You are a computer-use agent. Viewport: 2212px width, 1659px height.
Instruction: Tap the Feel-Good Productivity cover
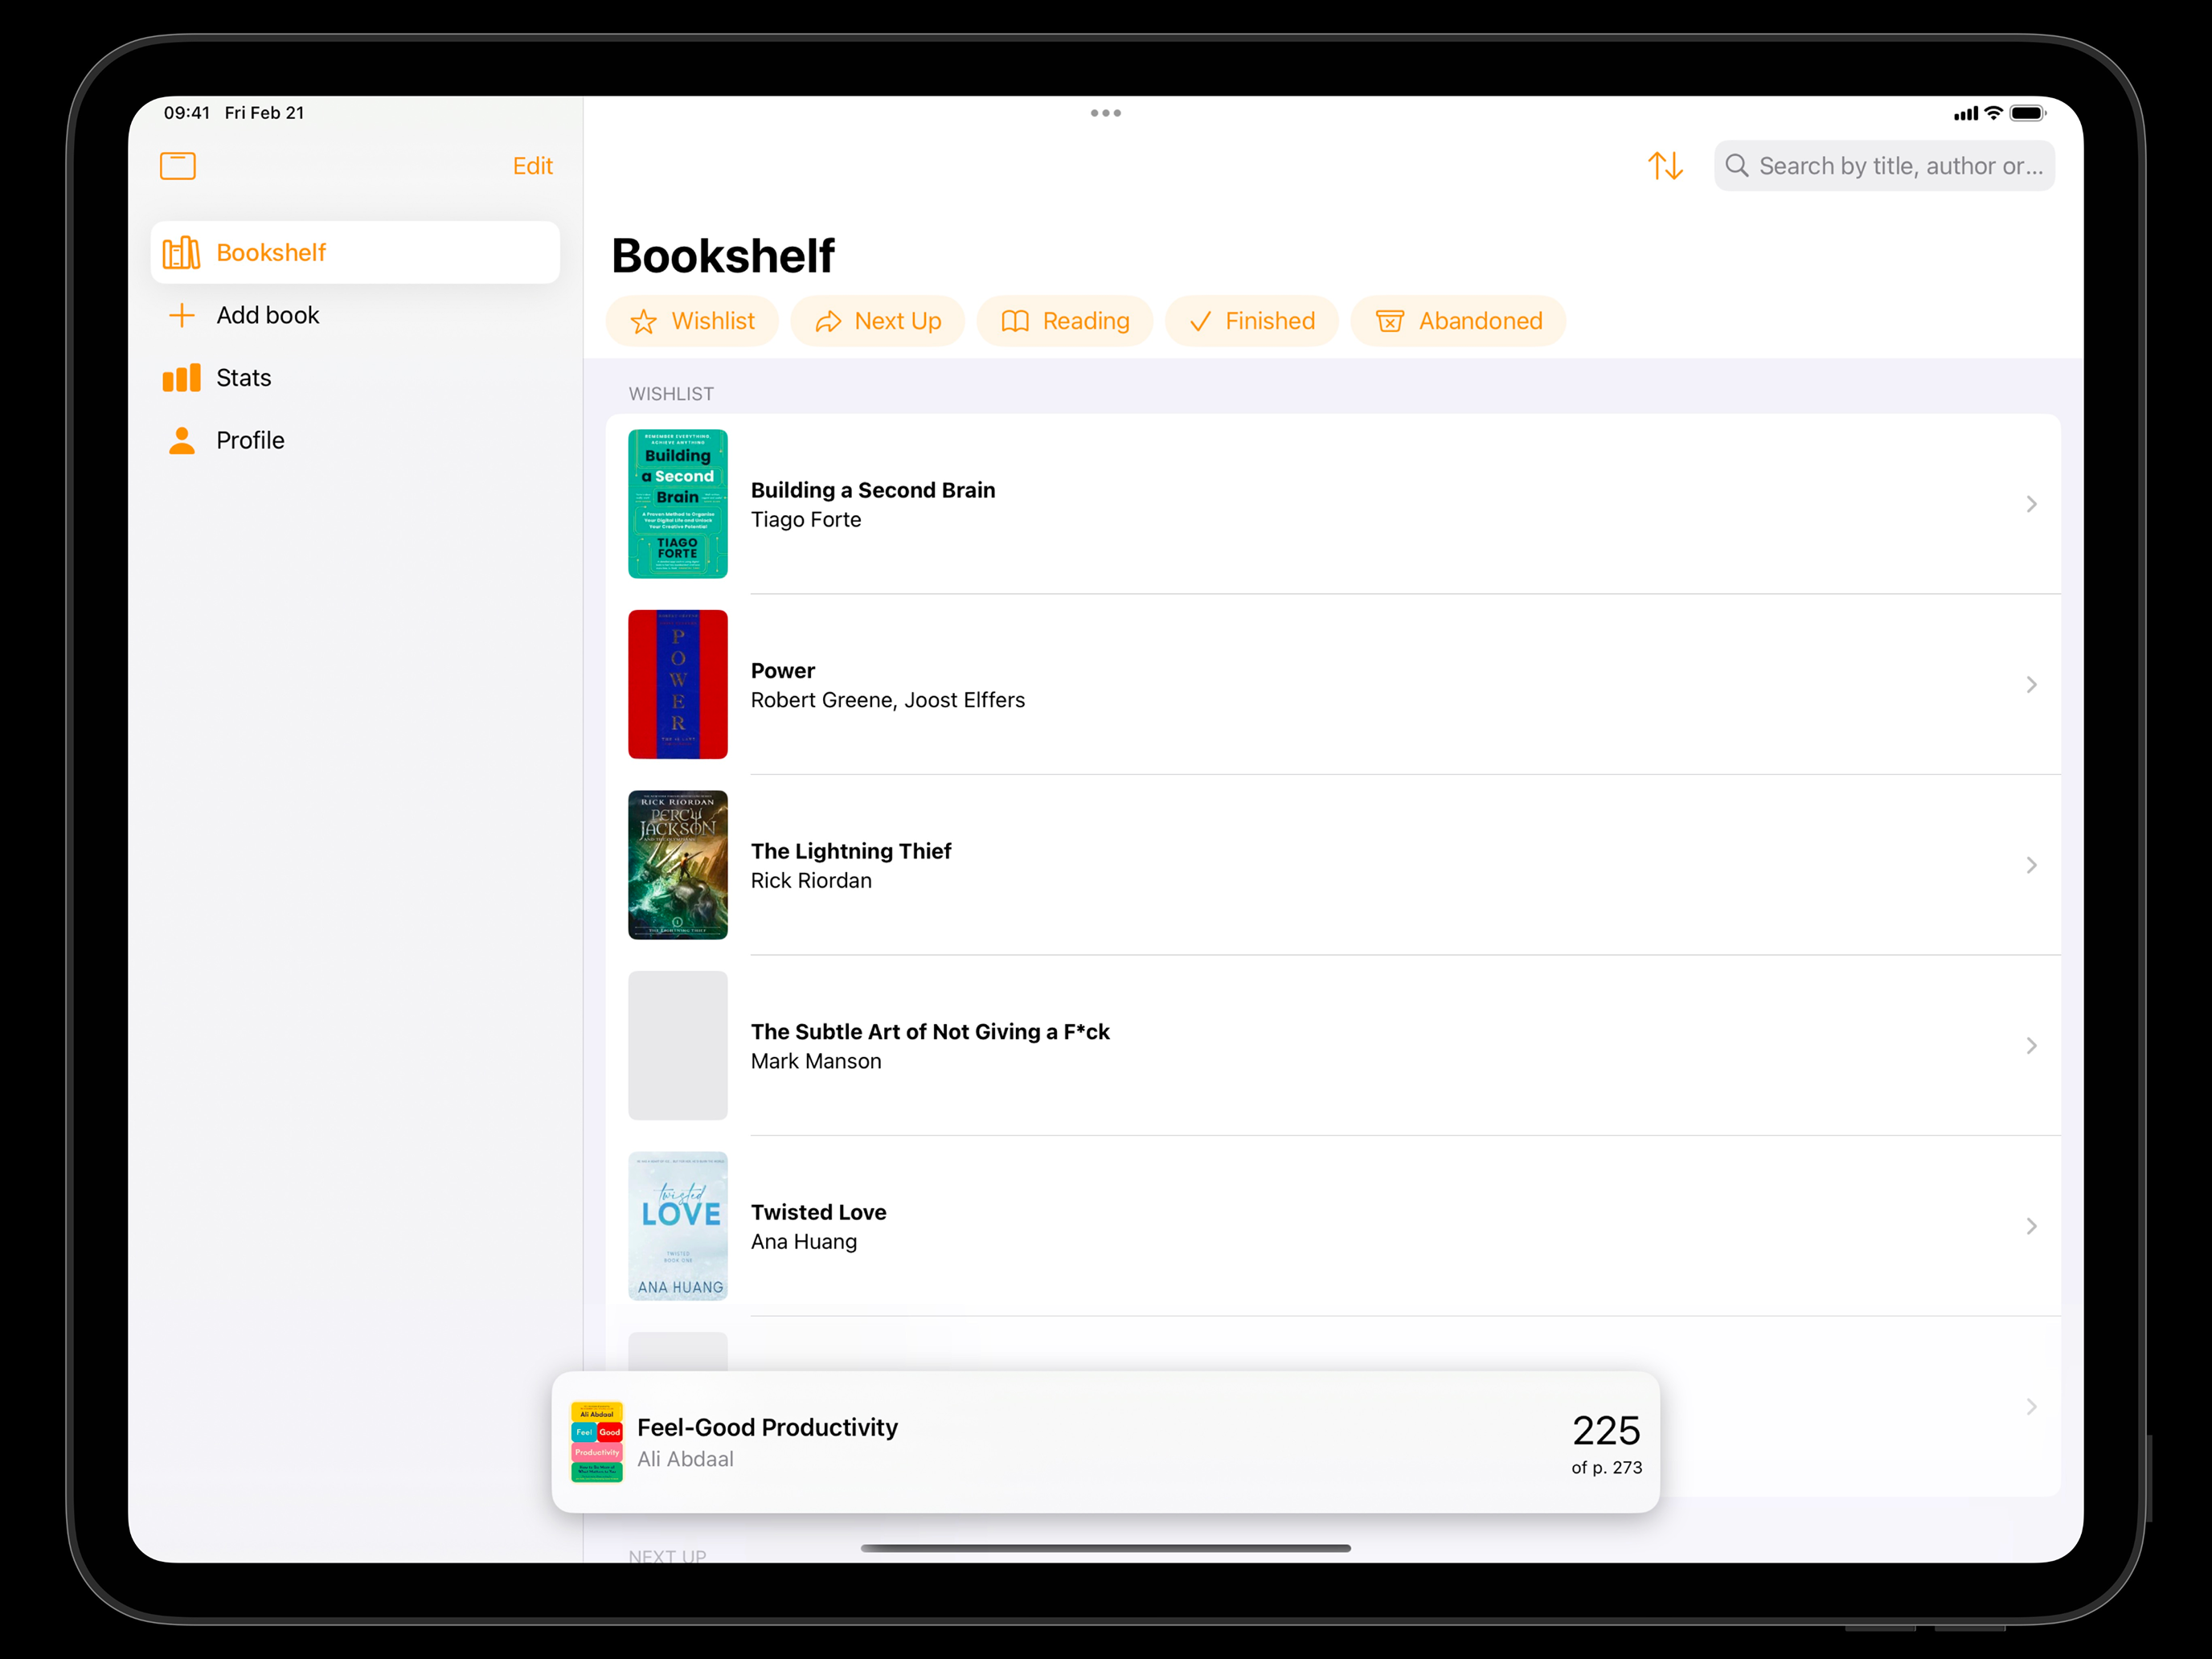597,1441
